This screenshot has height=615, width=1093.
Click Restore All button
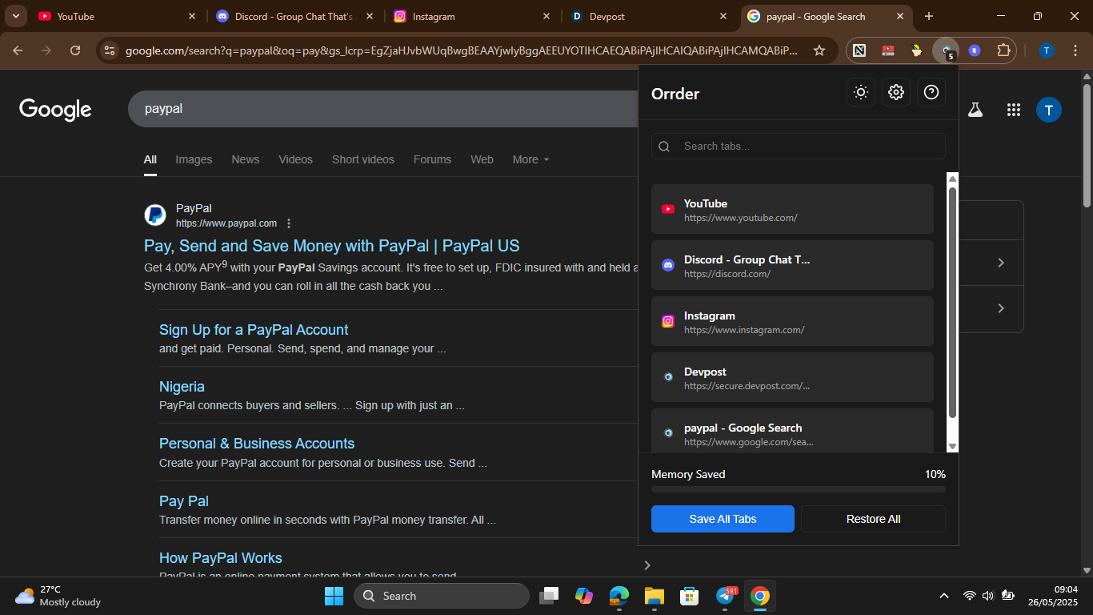click(873, 519)
